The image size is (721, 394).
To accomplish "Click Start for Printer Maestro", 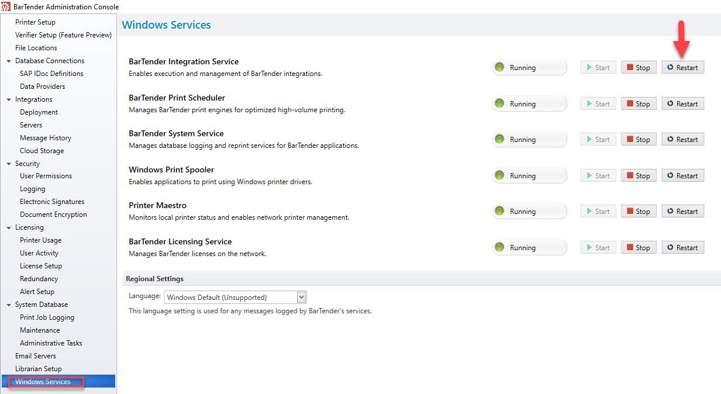I will pyautogui.click(x=598, y=212).
